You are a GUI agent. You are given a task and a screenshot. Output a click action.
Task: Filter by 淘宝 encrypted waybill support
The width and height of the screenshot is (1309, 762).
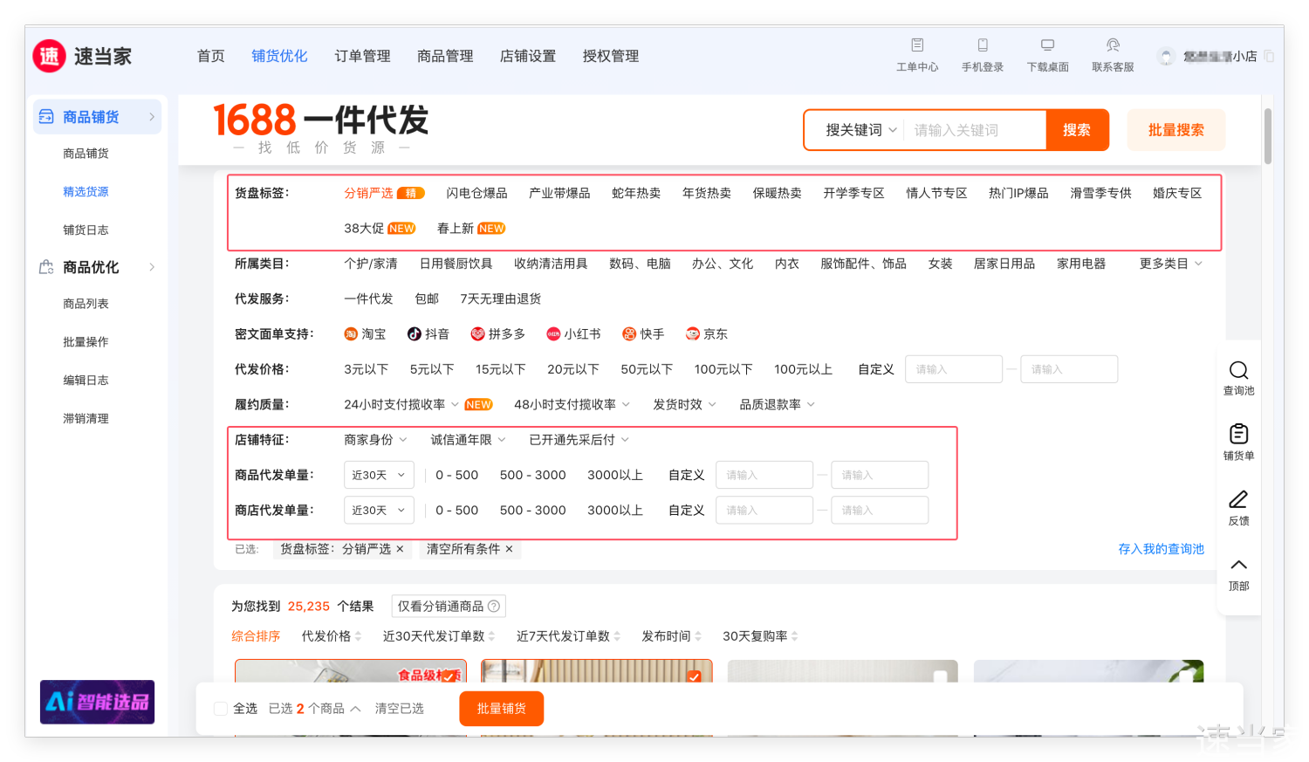(x=365, y=334)
